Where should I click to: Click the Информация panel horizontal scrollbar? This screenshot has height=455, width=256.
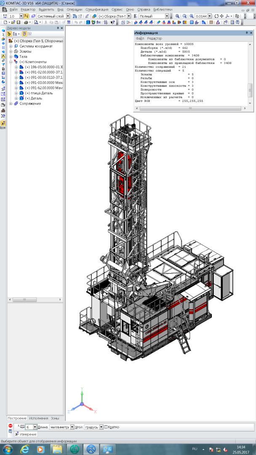tap(190, 109)
